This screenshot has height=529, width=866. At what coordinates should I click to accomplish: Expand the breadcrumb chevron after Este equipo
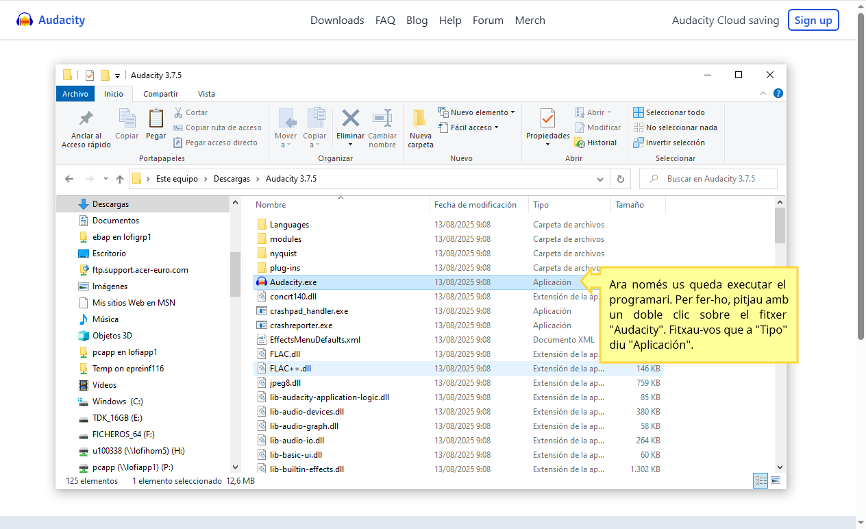point(206,179)
